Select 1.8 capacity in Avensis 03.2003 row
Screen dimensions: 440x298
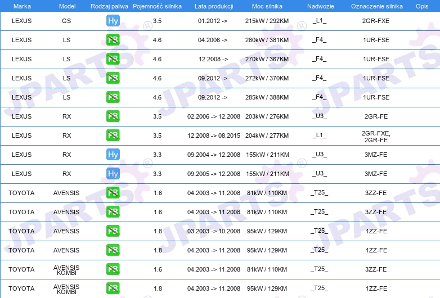[158, 231]
